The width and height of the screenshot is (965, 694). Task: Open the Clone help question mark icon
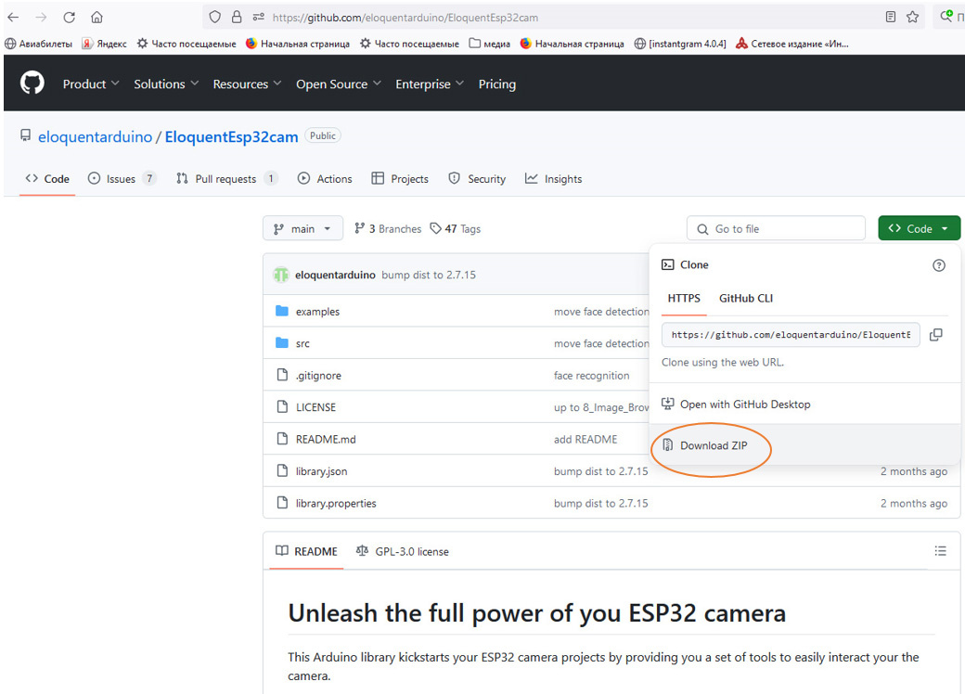pos(939,264)
